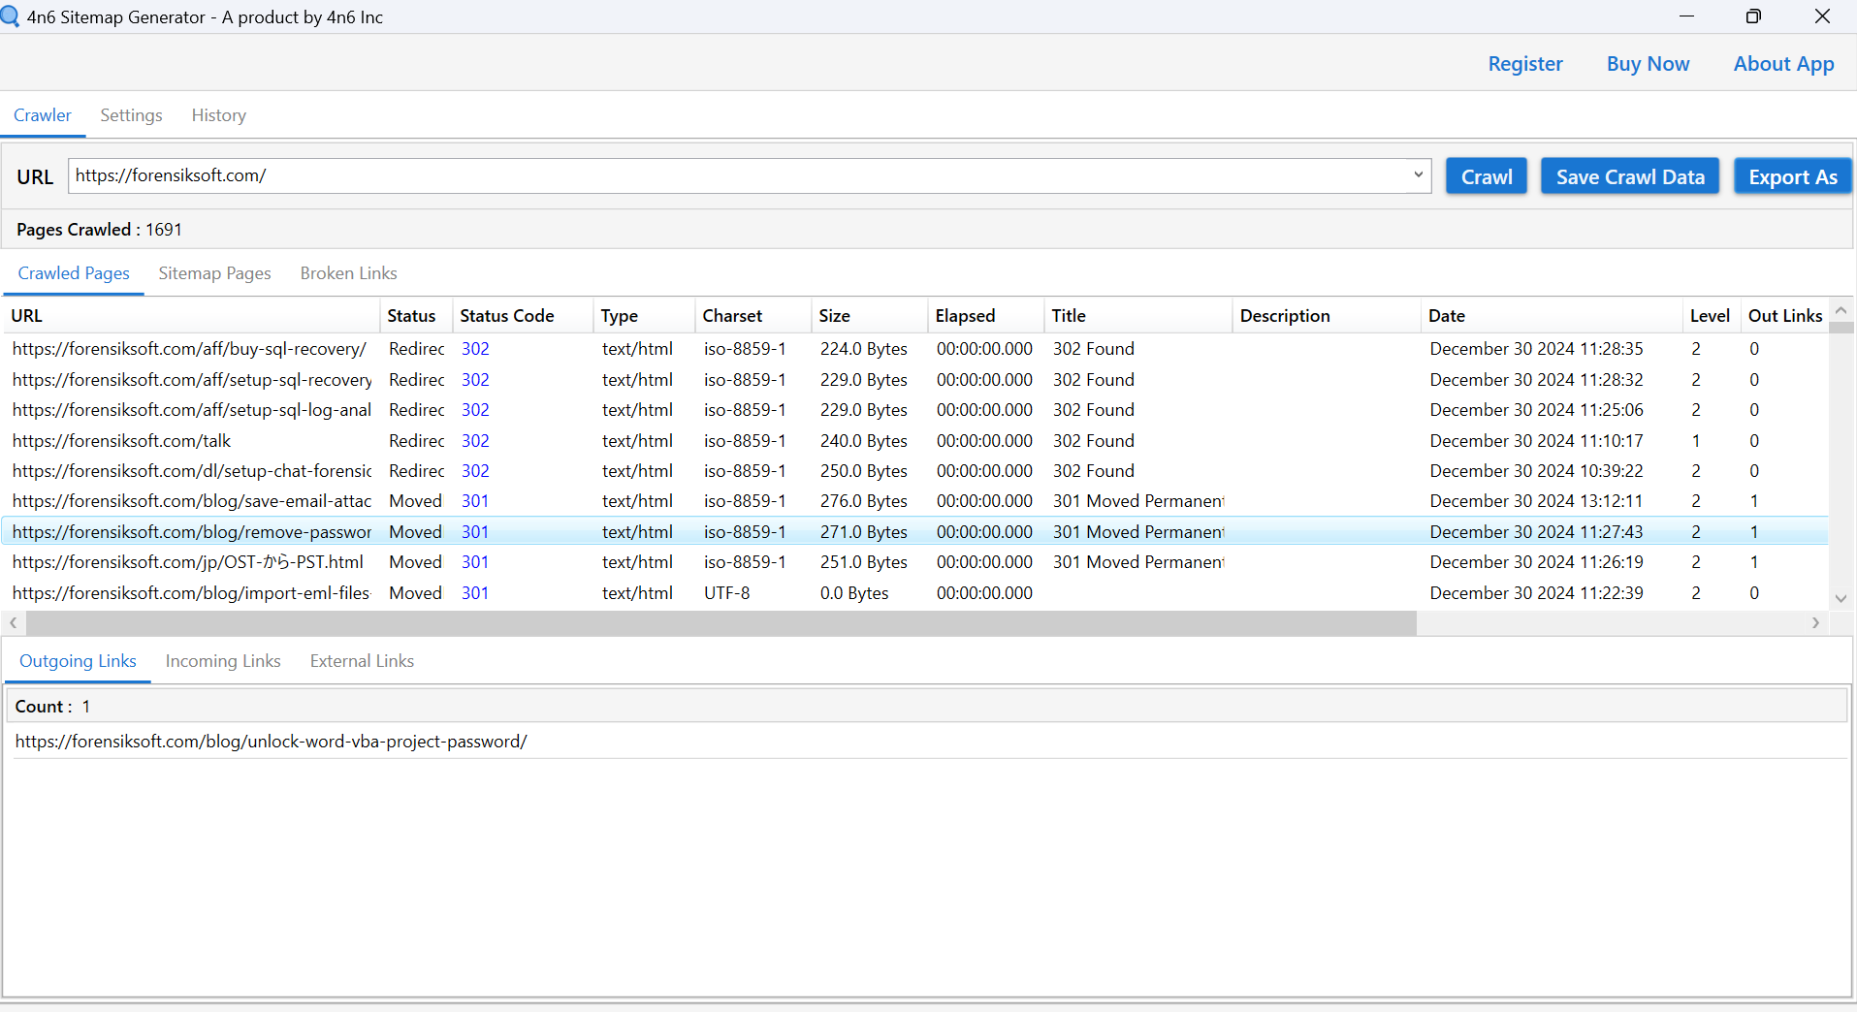This screenshot has width=1857, height=1012.
Task: Close the 4n6 Sitemap Generator window
Action: tap(1822, 16)
